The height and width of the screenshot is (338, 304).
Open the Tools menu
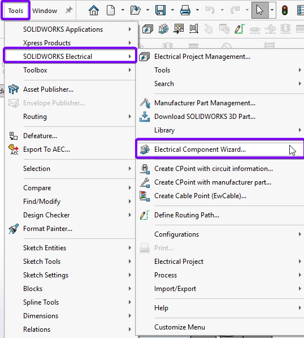[15, 11]
